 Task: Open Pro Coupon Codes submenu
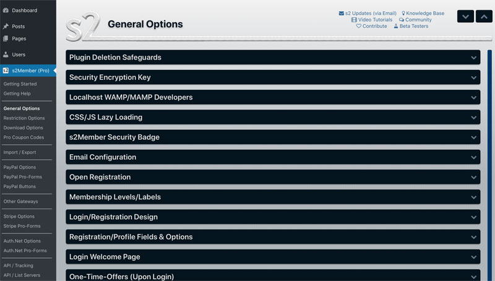click(x=24, y=137)
